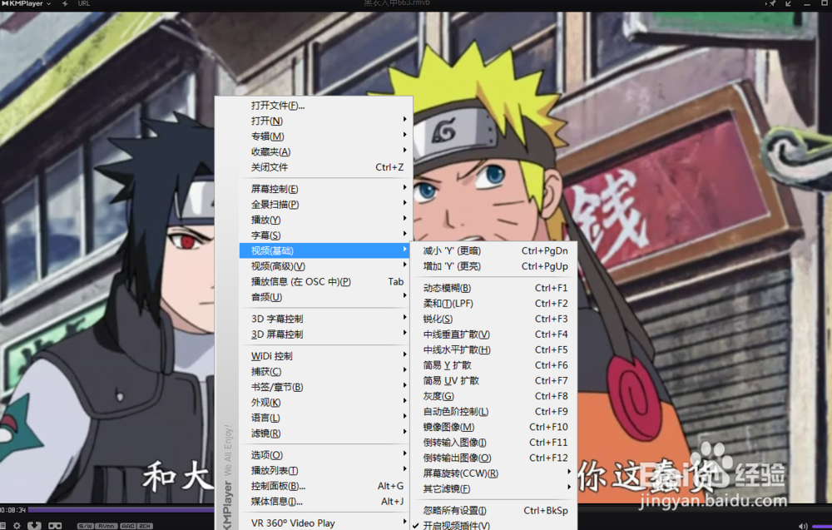Click the download arrow icon in control bar
Viewport: 832px width, 530px height.
click(34, 525)
